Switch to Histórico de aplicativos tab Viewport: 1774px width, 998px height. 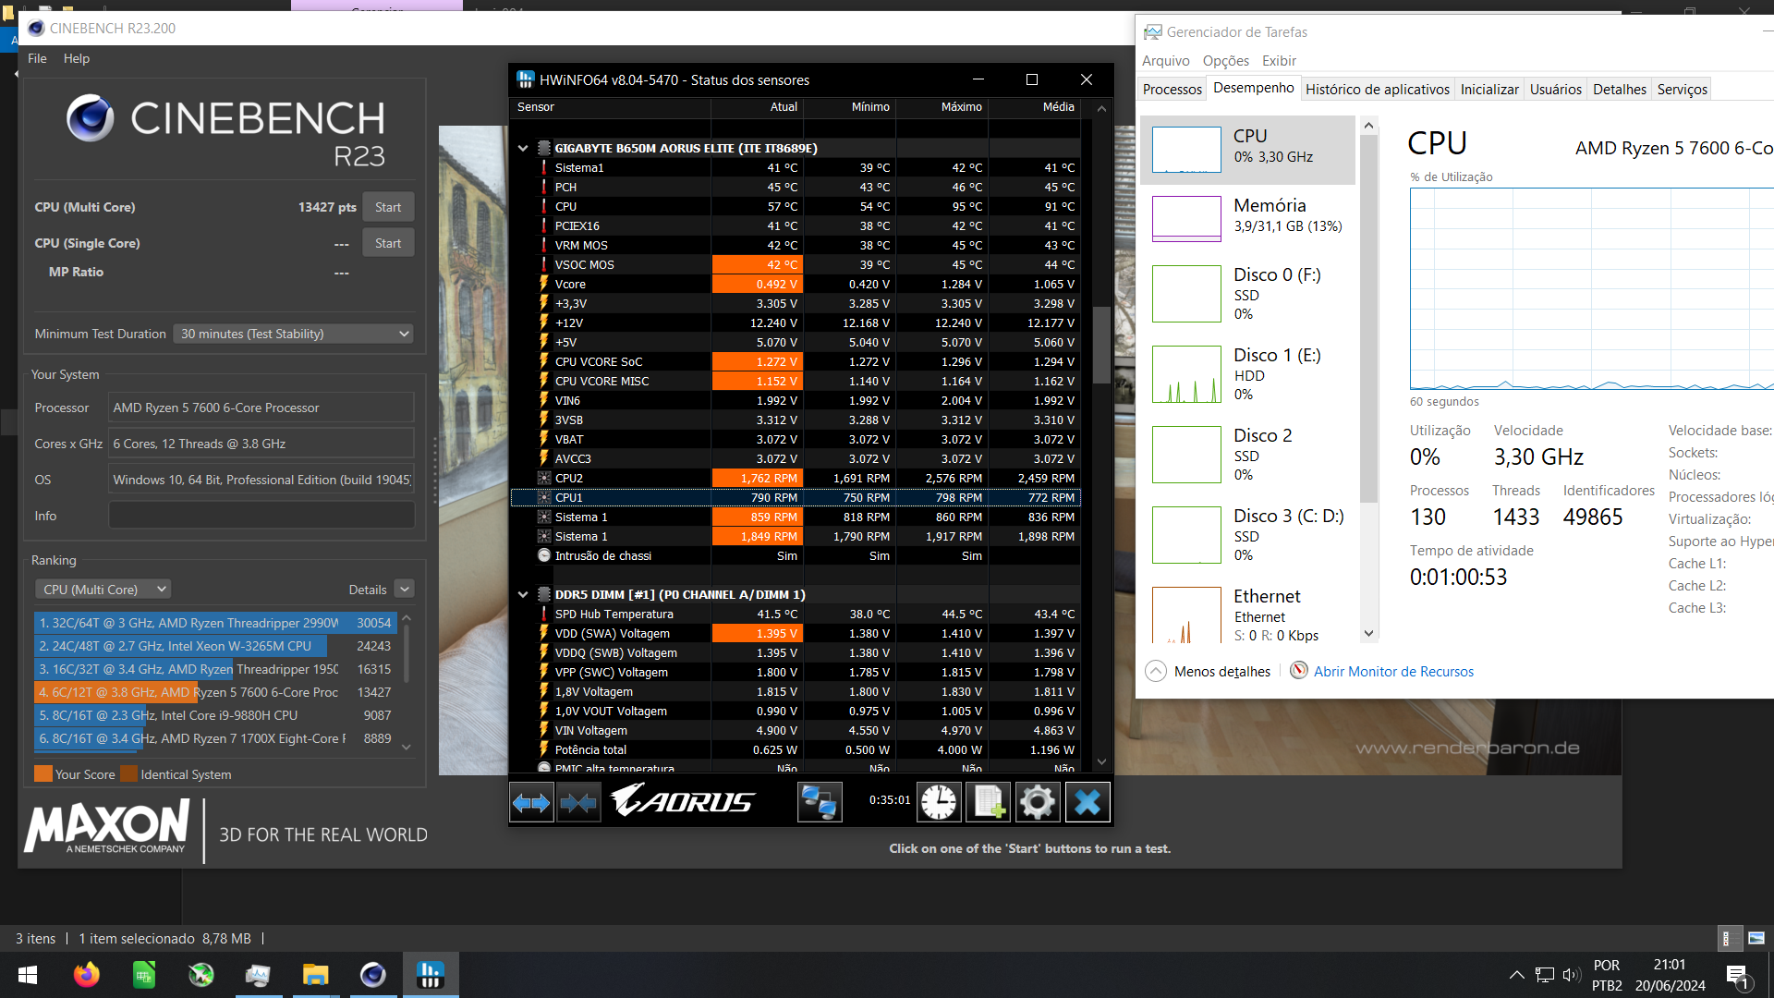pyautogui.click(x=1377, y=89)
